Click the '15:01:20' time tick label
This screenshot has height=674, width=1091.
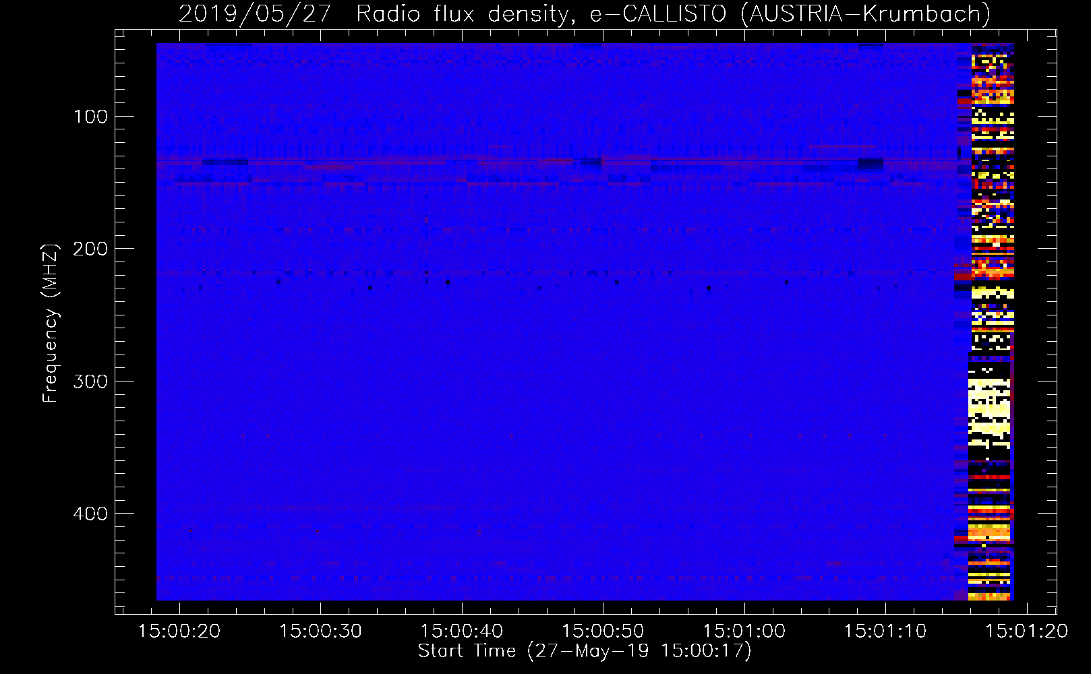pos(1027,631)
